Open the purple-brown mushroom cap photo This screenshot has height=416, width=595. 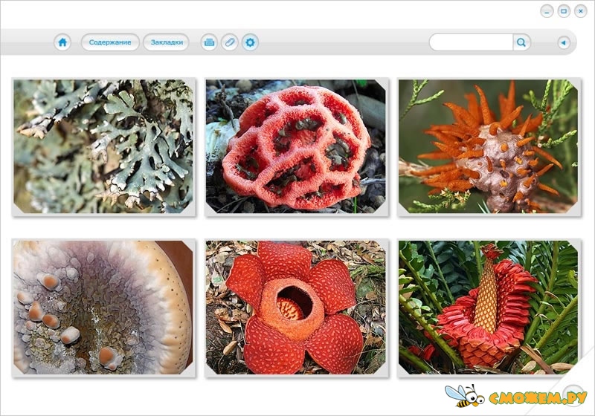point(103,308)
